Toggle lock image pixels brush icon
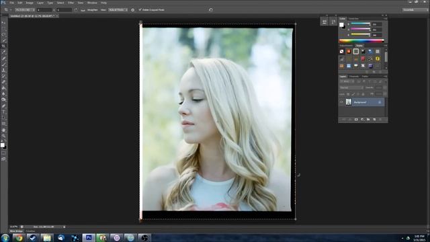Viewport: 430px width, 242px height. (x=353, y=94)
